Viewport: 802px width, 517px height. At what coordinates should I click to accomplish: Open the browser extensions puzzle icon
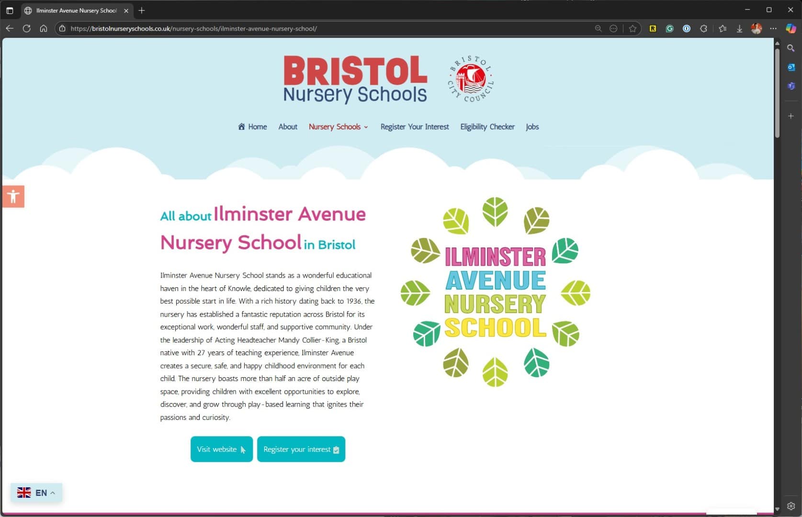point(703,29)
